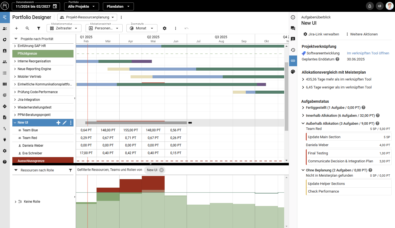Open the user avatar menu
The width and height of the screenshot is (395, 228).
tap(390, 6)
